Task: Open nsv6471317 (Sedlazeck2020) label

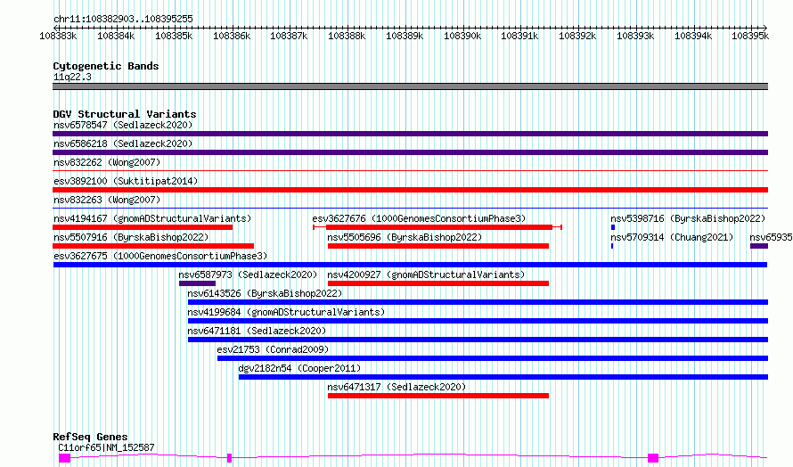Action: pyautogui.click(x=397, y=387)
